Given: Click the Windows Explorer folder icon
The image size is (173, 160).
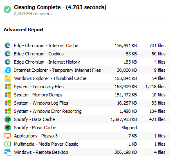Looking at the screenshot, I should [x=8, y=78].
